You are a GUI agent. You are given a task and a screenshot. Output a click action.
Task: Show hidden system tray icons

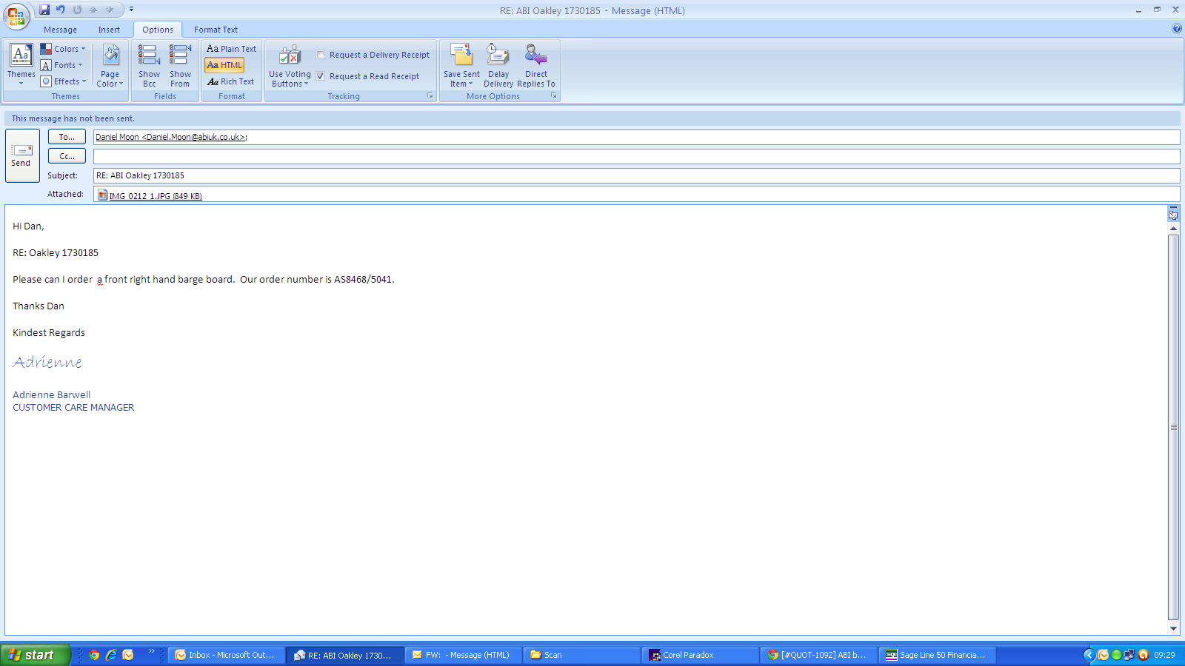[x=1089, y=655]
